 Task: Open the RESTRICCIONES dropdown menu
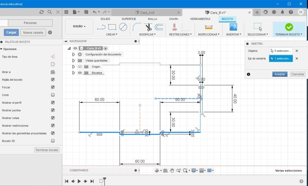point(180,34)
